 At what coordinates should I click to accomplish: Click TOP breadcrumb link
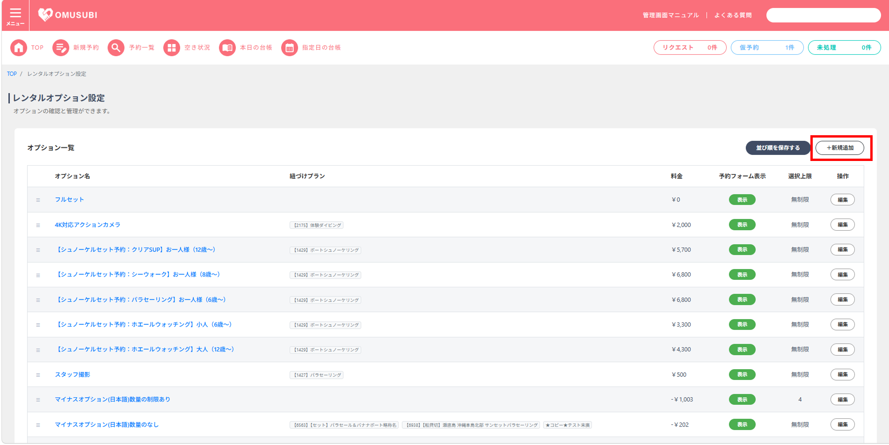[x=12, y=74]
